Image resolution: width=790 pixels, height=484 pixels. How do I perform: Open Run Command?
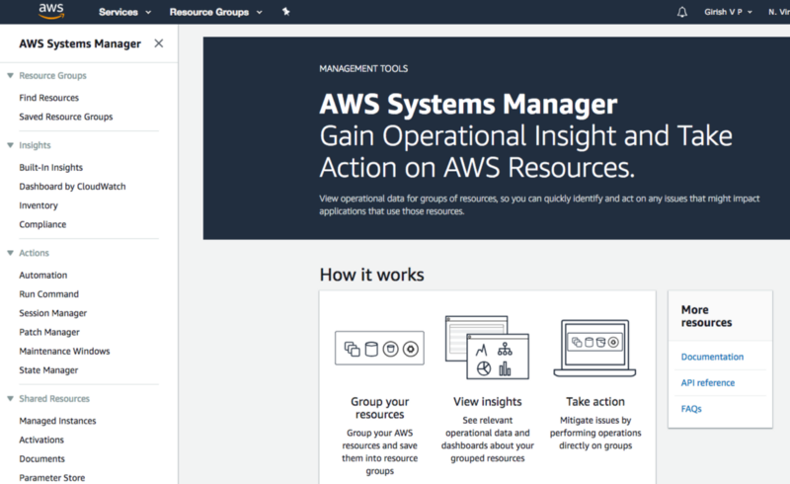(48, 294)
